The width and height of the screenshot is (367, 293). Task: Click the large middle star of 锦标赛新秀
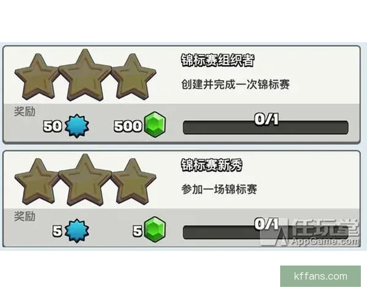pos(85,180)
